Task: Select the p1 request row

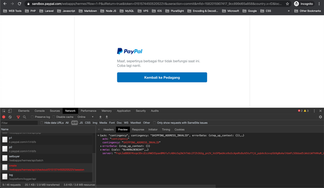Action: (46, 140)
